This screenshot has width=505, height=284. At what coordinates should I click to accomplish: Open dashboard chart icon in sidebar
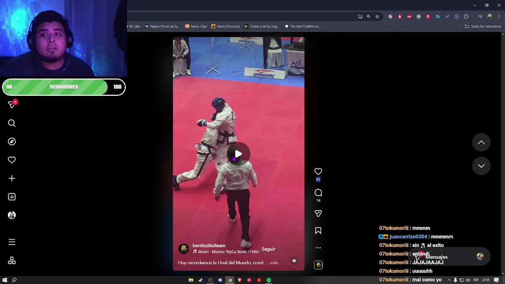pyautogui.click(x=12, y=197)
